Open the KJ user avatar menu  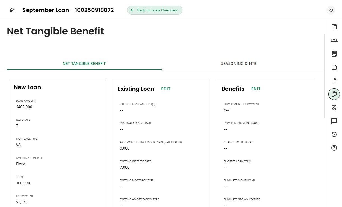click(331, 10)
